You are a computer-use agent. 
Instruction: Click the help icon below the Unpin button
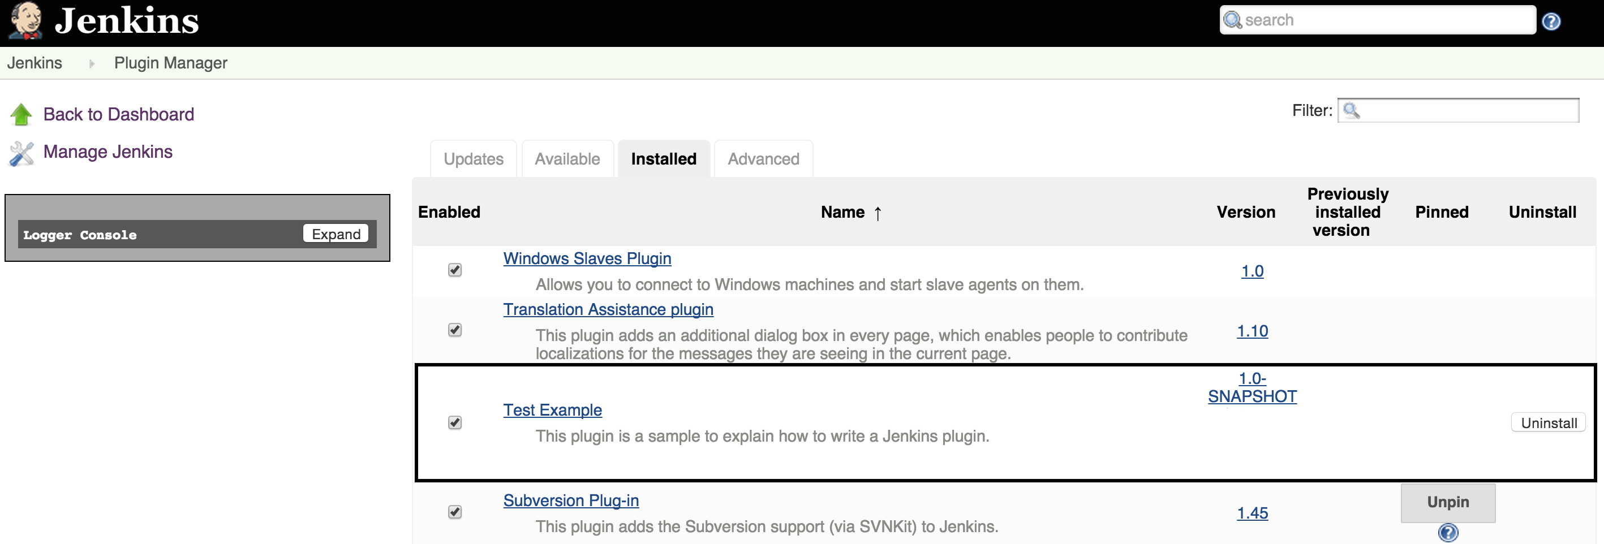(x=1448, y=533)
